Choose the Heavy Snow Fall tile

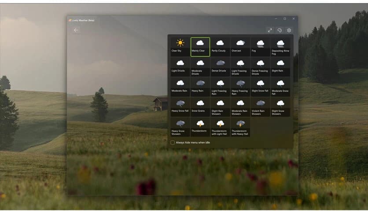pyautogui.click(x=180, y=107)
